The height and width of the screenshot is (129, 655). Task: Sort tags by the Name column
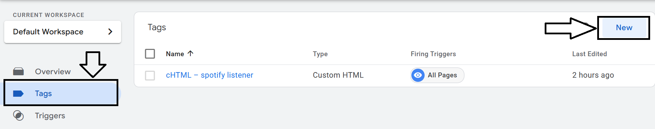175,54
